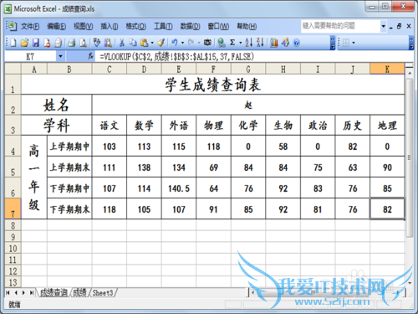Open the Redo history dropdown arrow
Screen dimensions: 418x314
[x=199, y=43]
